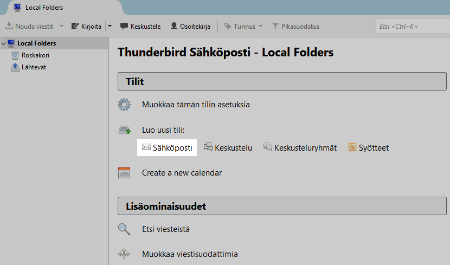Click the Lisäominaisuudet section header
Screen dimensions: 450x265
282,206
